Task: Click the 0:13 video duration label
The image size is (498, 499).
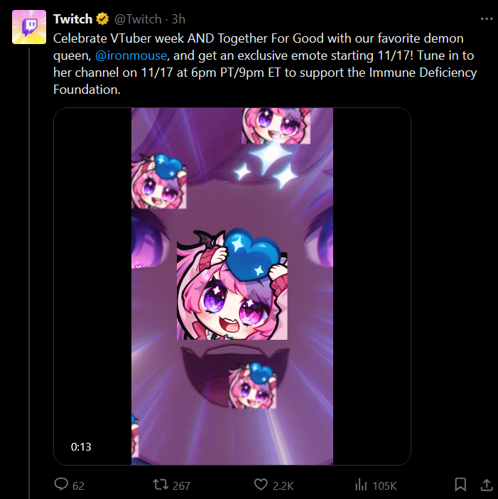Action: 81,447
